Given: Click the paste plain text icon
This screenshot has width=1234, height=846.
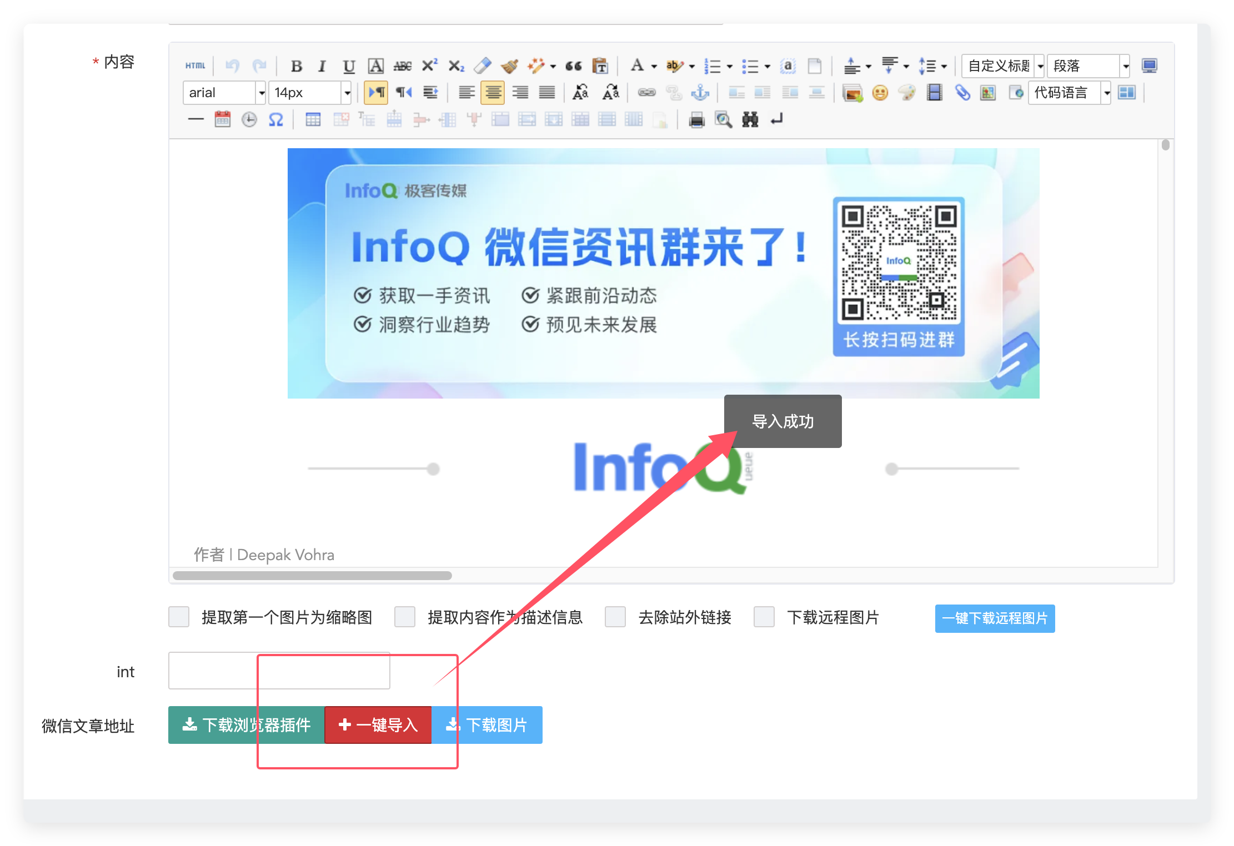Looking at the screenshot, I should point(600,66).
